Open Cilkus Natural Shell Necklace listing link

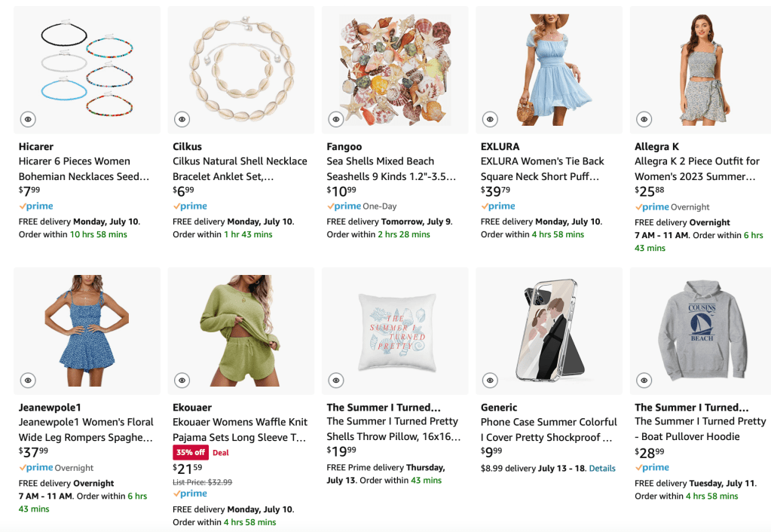[240, 169]
